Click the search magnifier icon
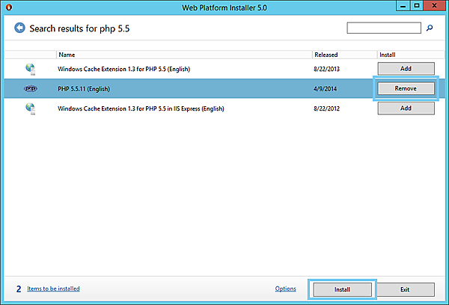The height and width of the screenshot is (305, 449). [430, 28]
